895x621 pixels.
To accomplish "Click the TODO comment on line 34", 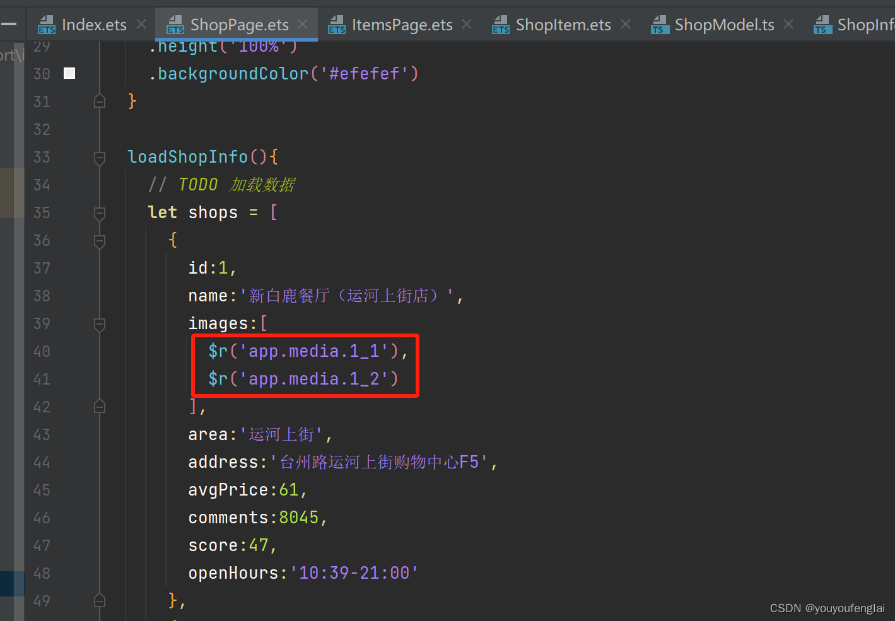I will [x=221, y=185].
